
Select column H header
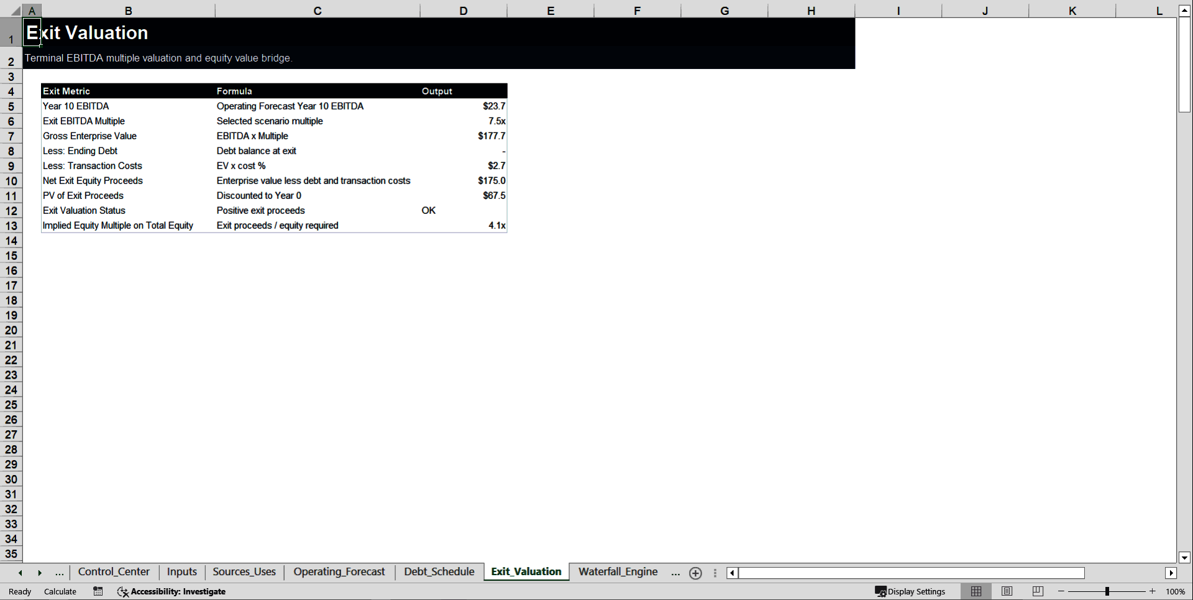point(811,11)
